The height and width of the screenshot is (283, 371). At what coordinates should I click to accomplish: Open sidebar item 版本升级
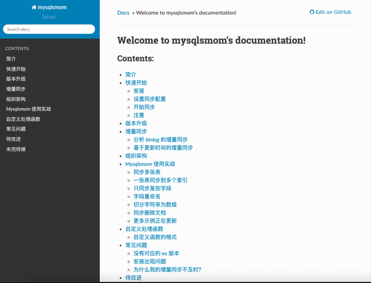16,79
